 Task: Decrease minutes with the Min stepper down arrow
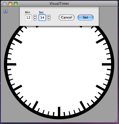tap(35, 19)
